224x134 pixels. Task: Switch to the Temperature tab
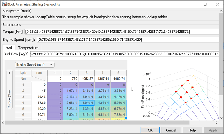(x=28, y=48)
